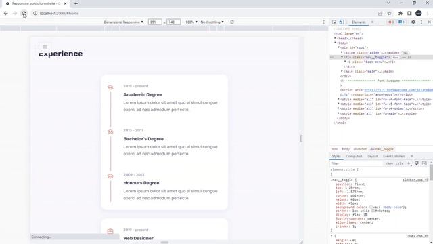Image resolution: width=433 pixels, height=244 pixels.
Task: Toggle the .cls class editor button
Action: point(400,163)
